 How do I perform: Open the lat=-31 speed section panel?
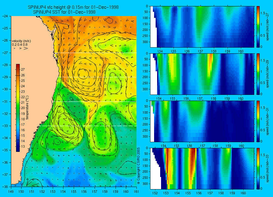[x=202, y=121]
